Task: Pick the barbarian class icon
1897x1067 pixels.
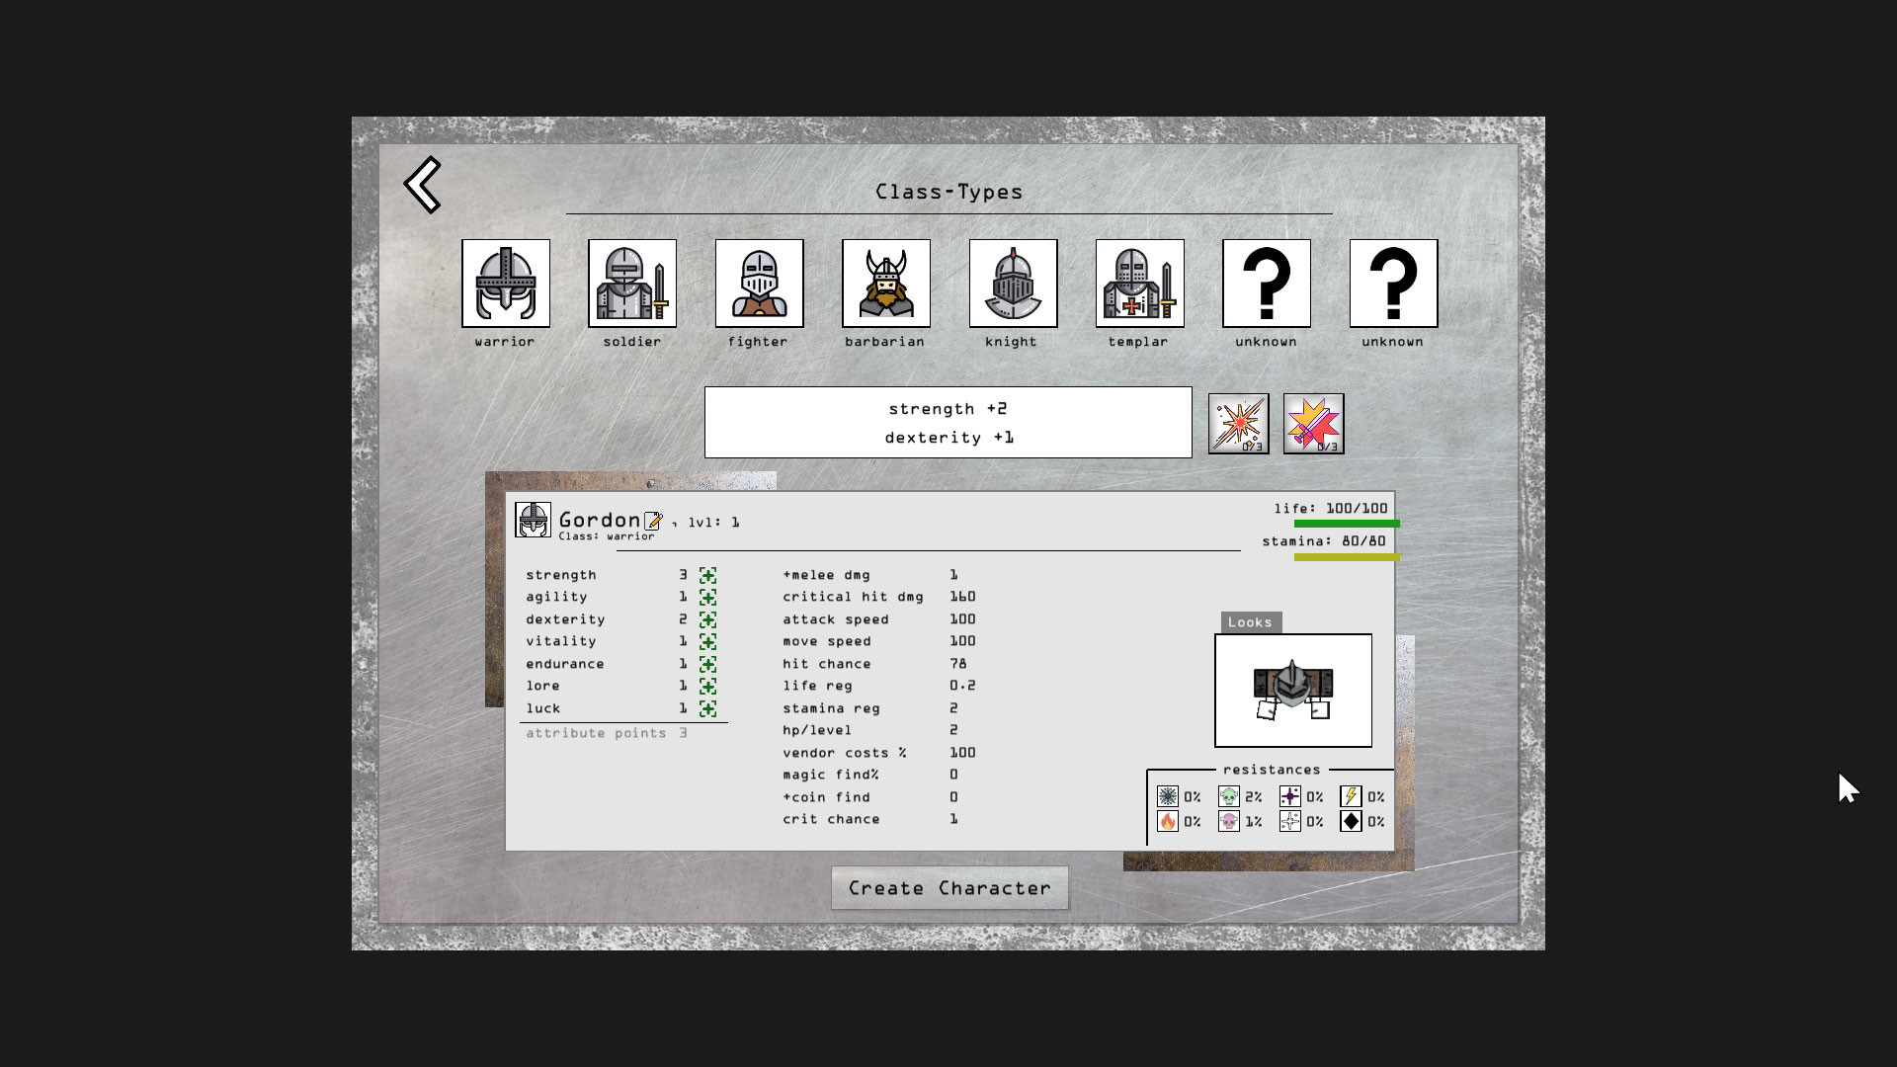Action: point(885,285)
